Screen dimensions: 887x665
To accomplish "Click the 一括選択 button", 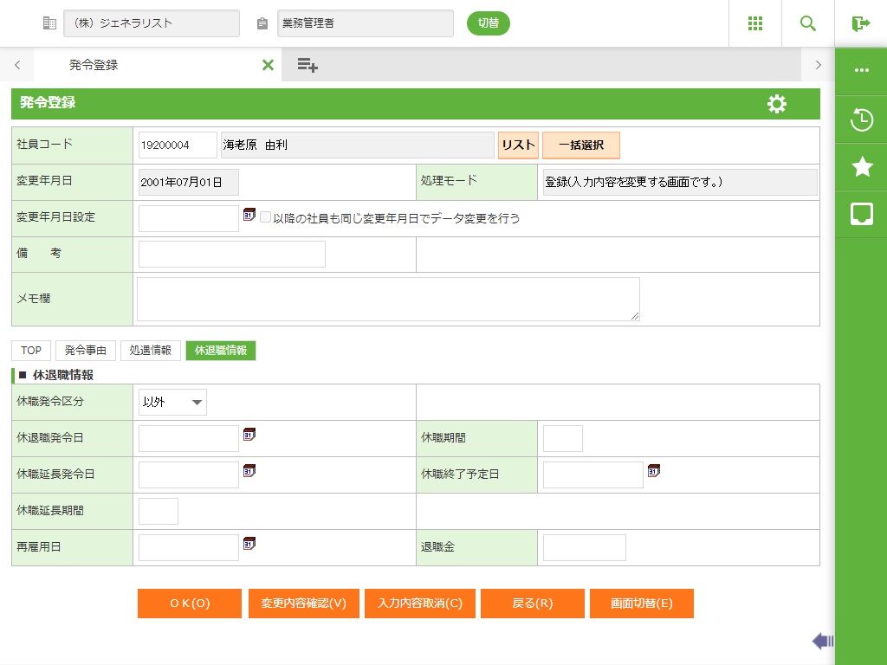I will click(x=580, y=145).
